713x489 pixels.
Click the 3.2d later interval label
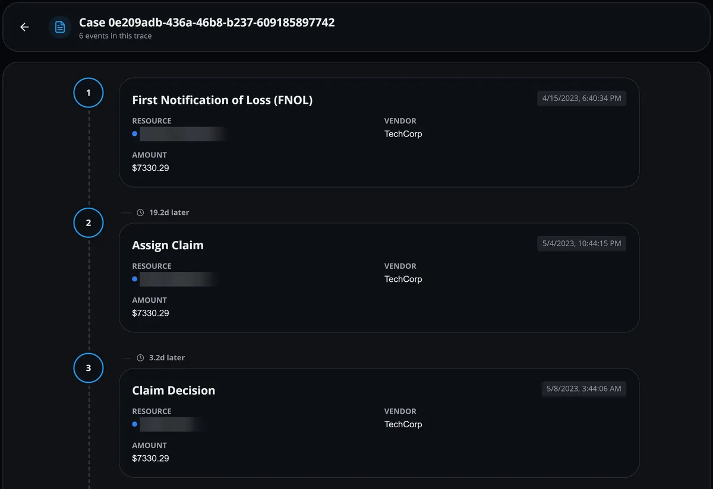tap(167, 358)
